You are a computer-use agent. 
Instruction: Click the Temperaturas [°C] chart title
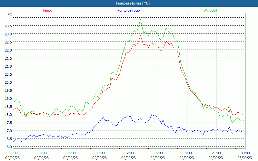coord(132,3)
